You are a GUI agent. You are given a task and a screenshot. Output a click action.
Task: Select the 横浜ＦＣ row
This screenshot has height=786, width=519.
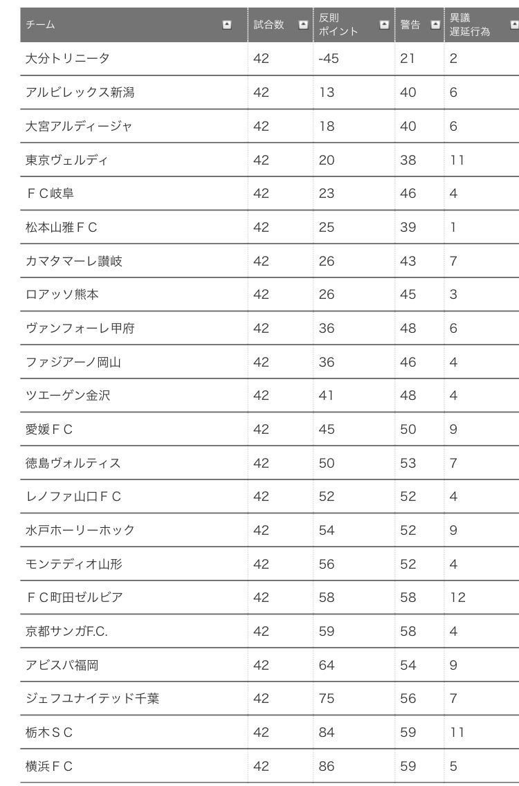[270, 766]
